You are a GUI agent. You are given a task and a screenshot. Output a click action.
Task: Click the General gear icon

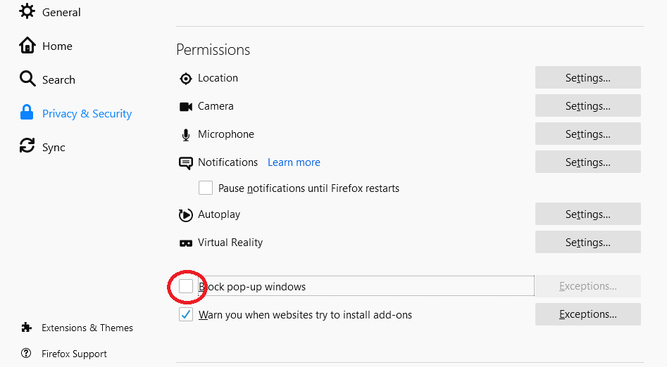[27, 12]
